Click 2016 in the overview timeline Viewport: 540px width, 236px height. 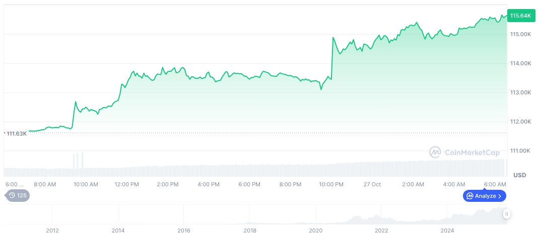pyautogui.click(x=184, y=230)
